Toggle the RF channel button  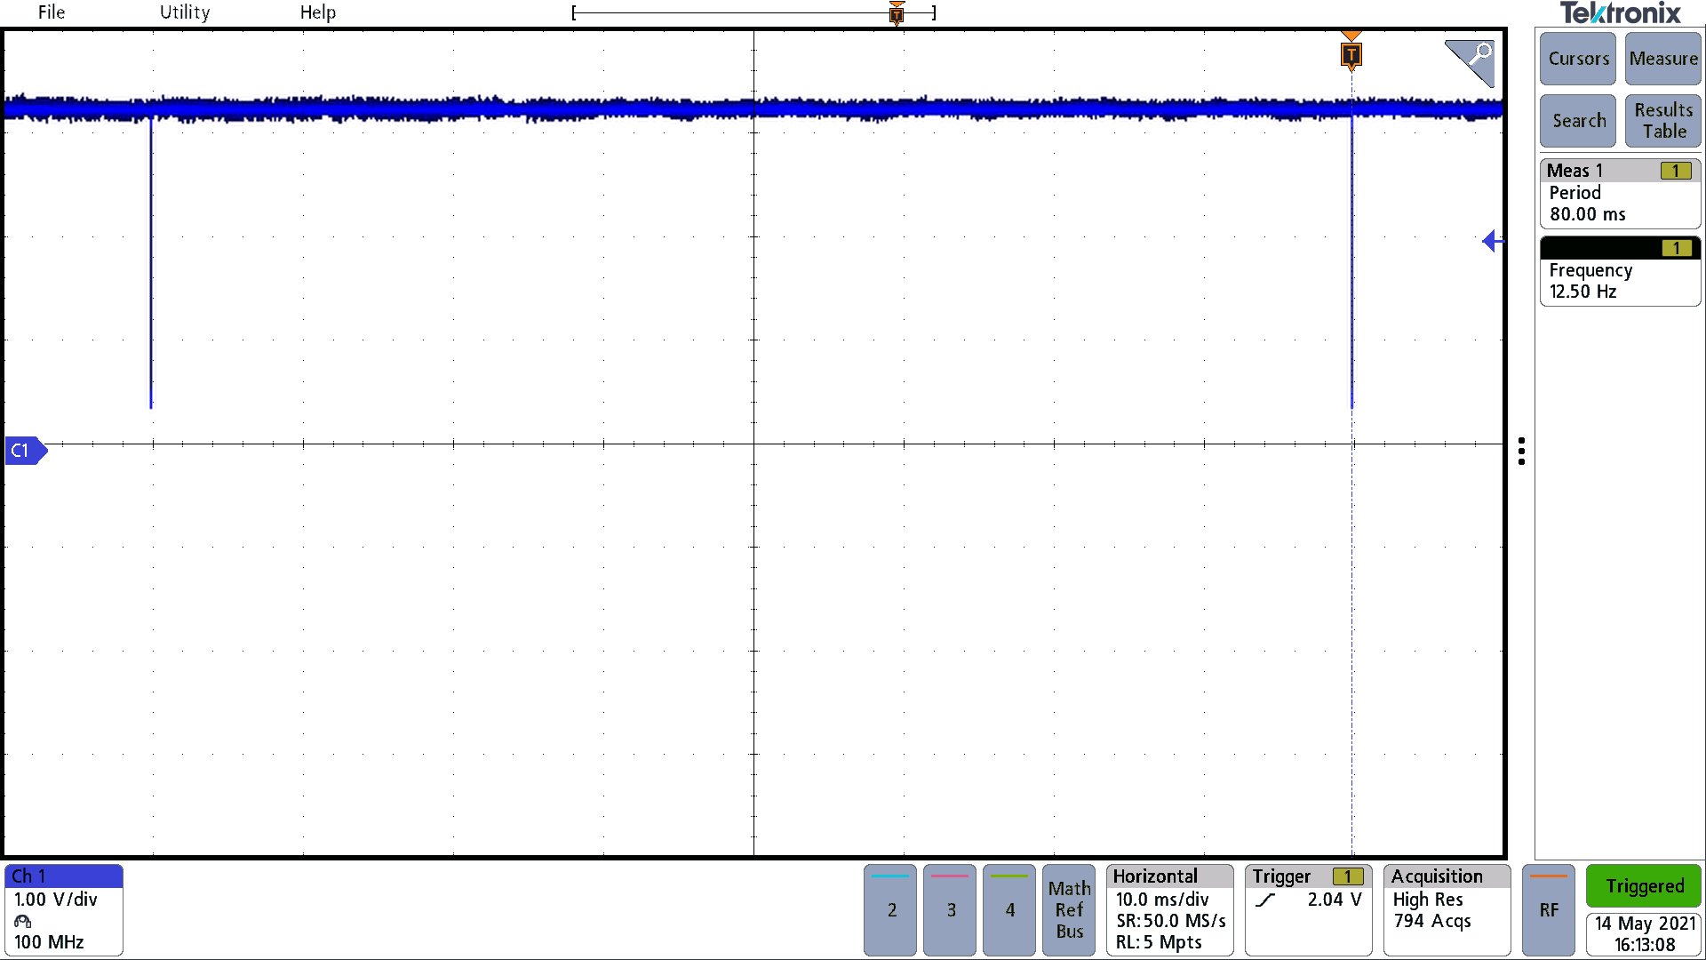point(1548,909)
